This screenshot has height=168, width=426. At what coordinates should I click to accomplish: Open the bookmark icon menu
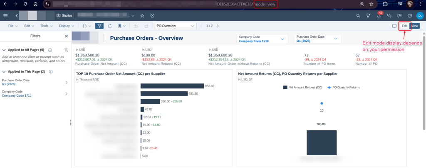(119, 26)
